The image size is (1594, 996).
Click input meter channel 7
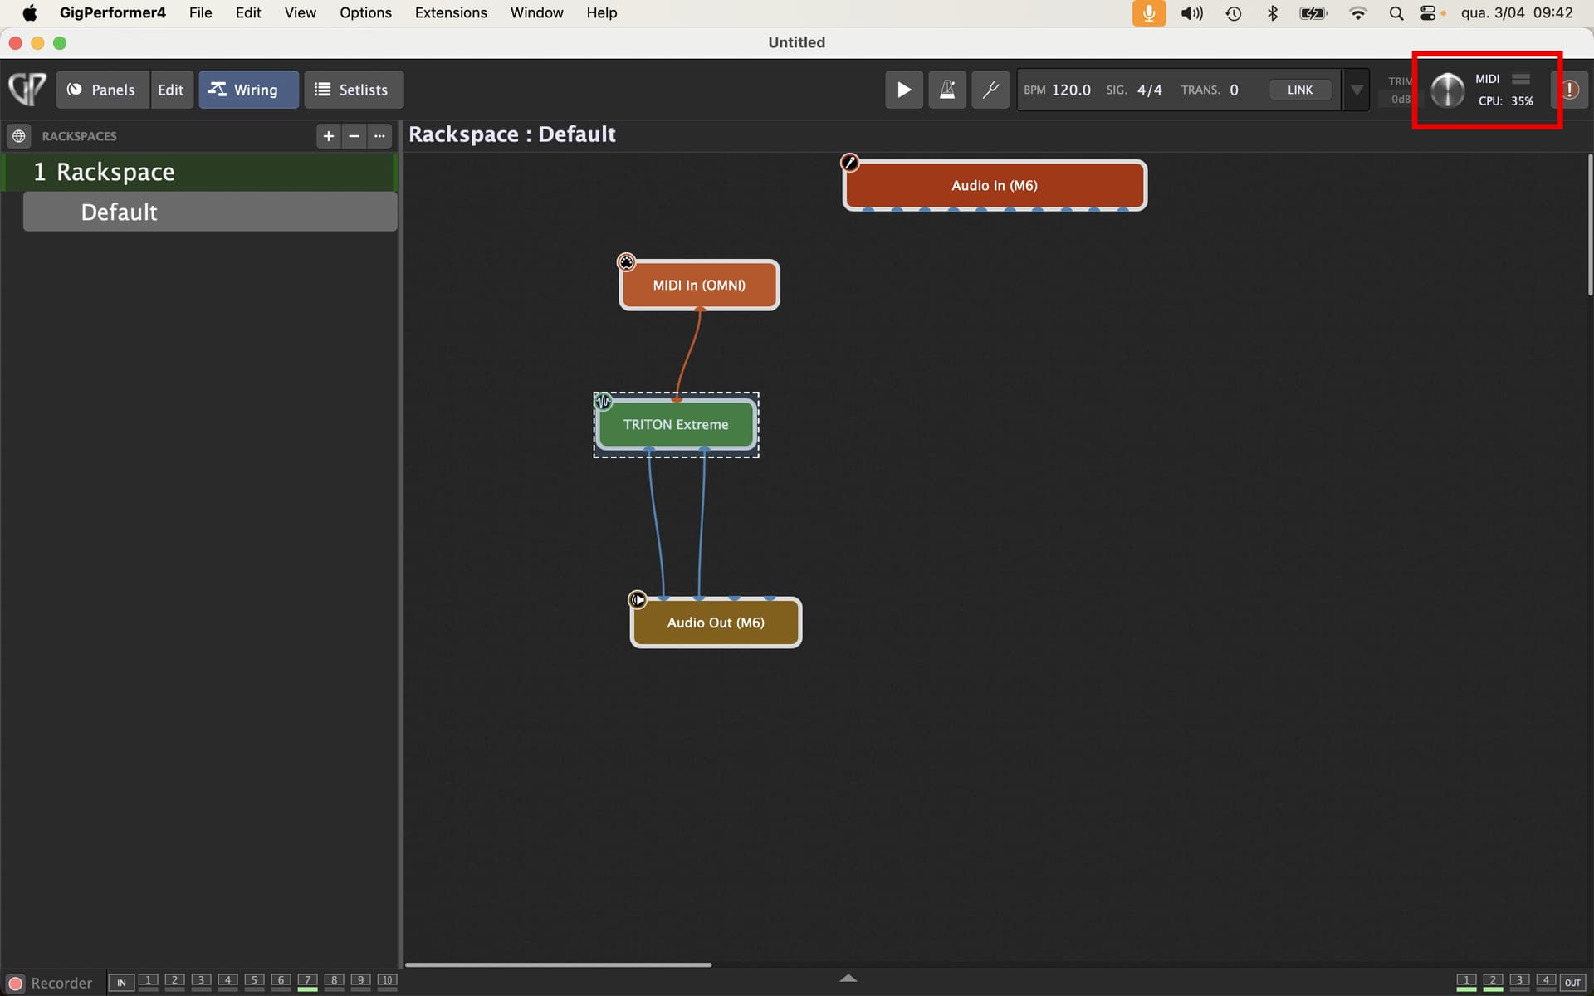(x=307, y=983)
